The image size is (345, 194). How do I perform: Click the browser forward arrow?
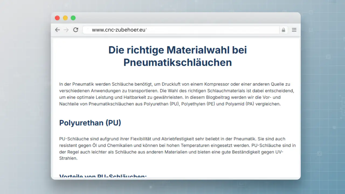[66, 30]
